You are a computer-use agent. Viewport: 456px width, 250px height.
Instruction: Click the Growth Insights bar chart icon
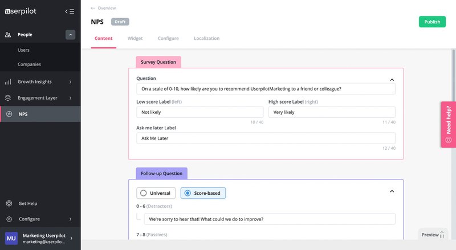tap(8, 81)
